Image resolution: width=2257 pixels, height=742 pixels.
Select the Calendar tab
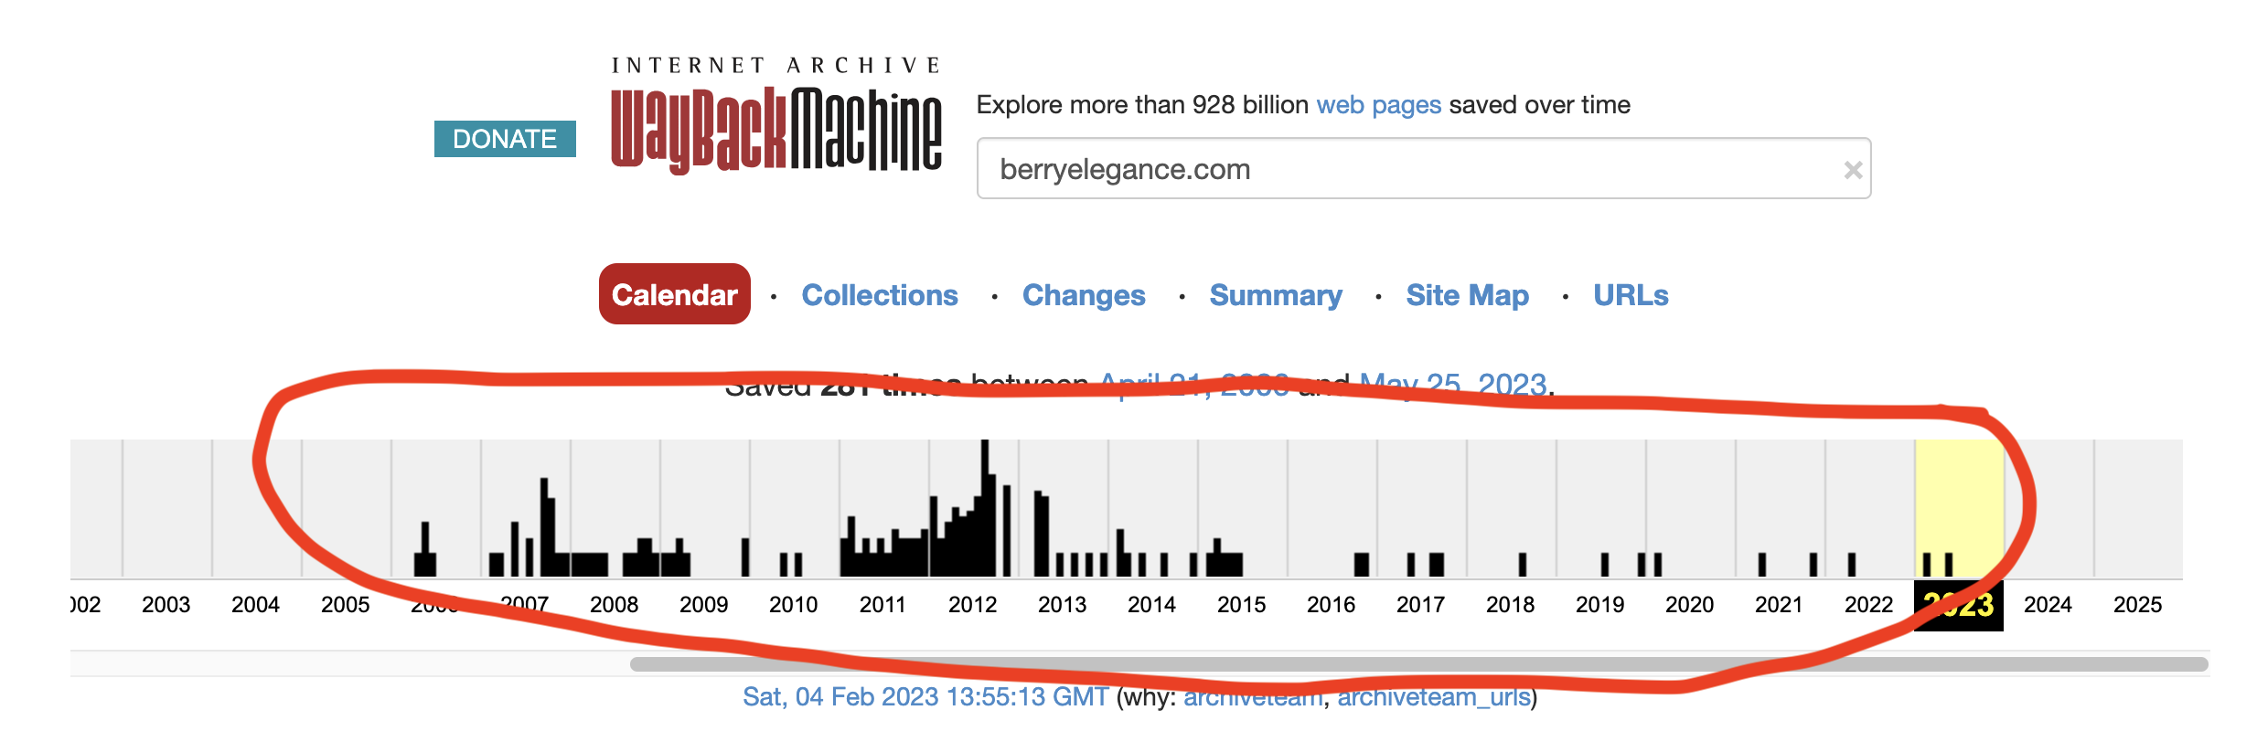click(x=675, y=294)
